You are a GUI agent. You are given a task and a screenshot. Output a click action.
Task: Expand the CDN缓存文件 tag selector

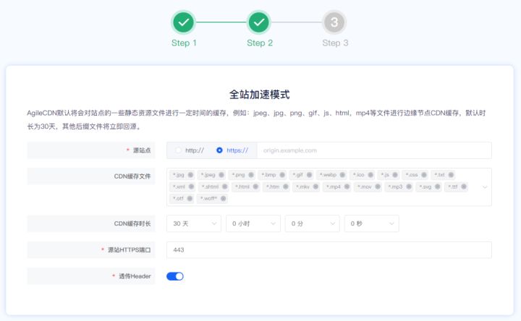click(484, 187)
